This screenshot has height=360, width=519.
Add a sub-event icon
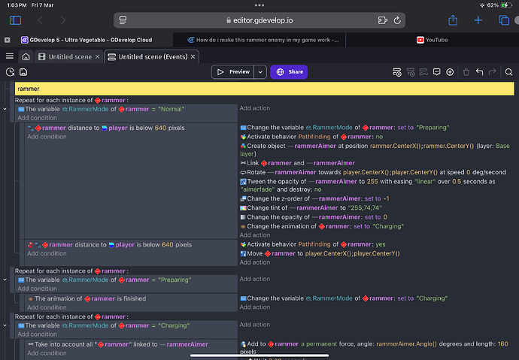[x=411, y=72]
